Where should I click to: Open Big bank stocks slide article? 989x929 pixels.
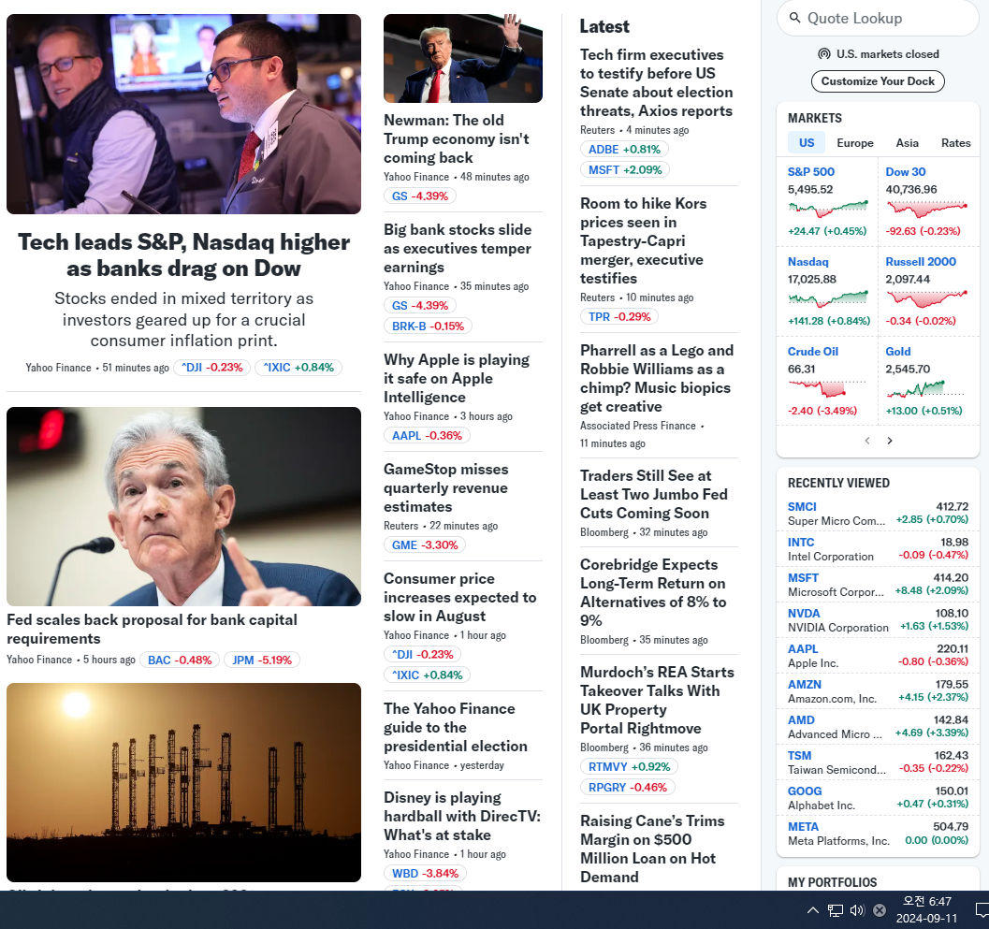click(458, 249)
